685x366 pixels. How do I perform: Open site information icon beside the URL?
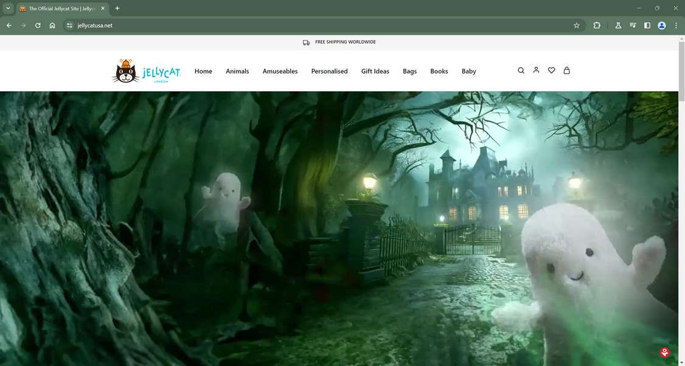pos(69,26)
